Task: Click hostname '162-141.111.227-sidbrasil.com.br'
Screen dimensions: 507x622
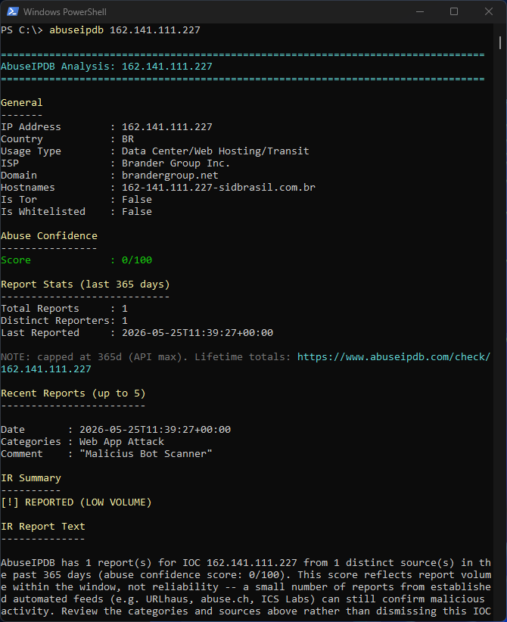Action: 219,188
